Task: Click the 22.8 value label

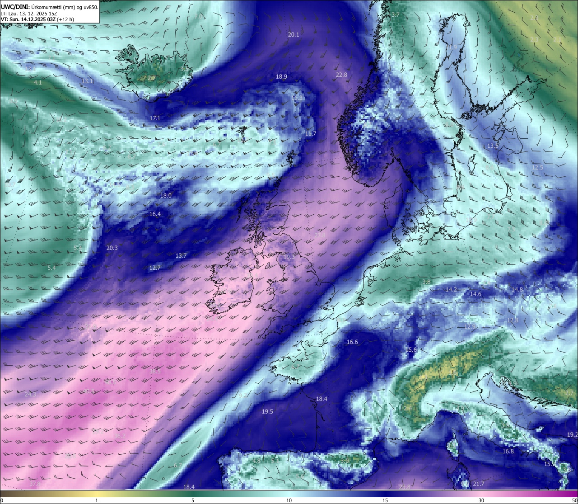Action: 341,75
